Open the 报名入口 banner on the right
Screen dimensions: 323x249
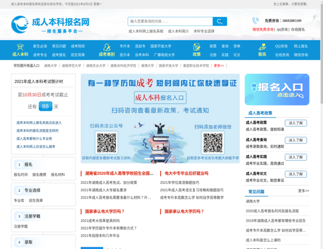pyautogui.click(x=277, y=90)
